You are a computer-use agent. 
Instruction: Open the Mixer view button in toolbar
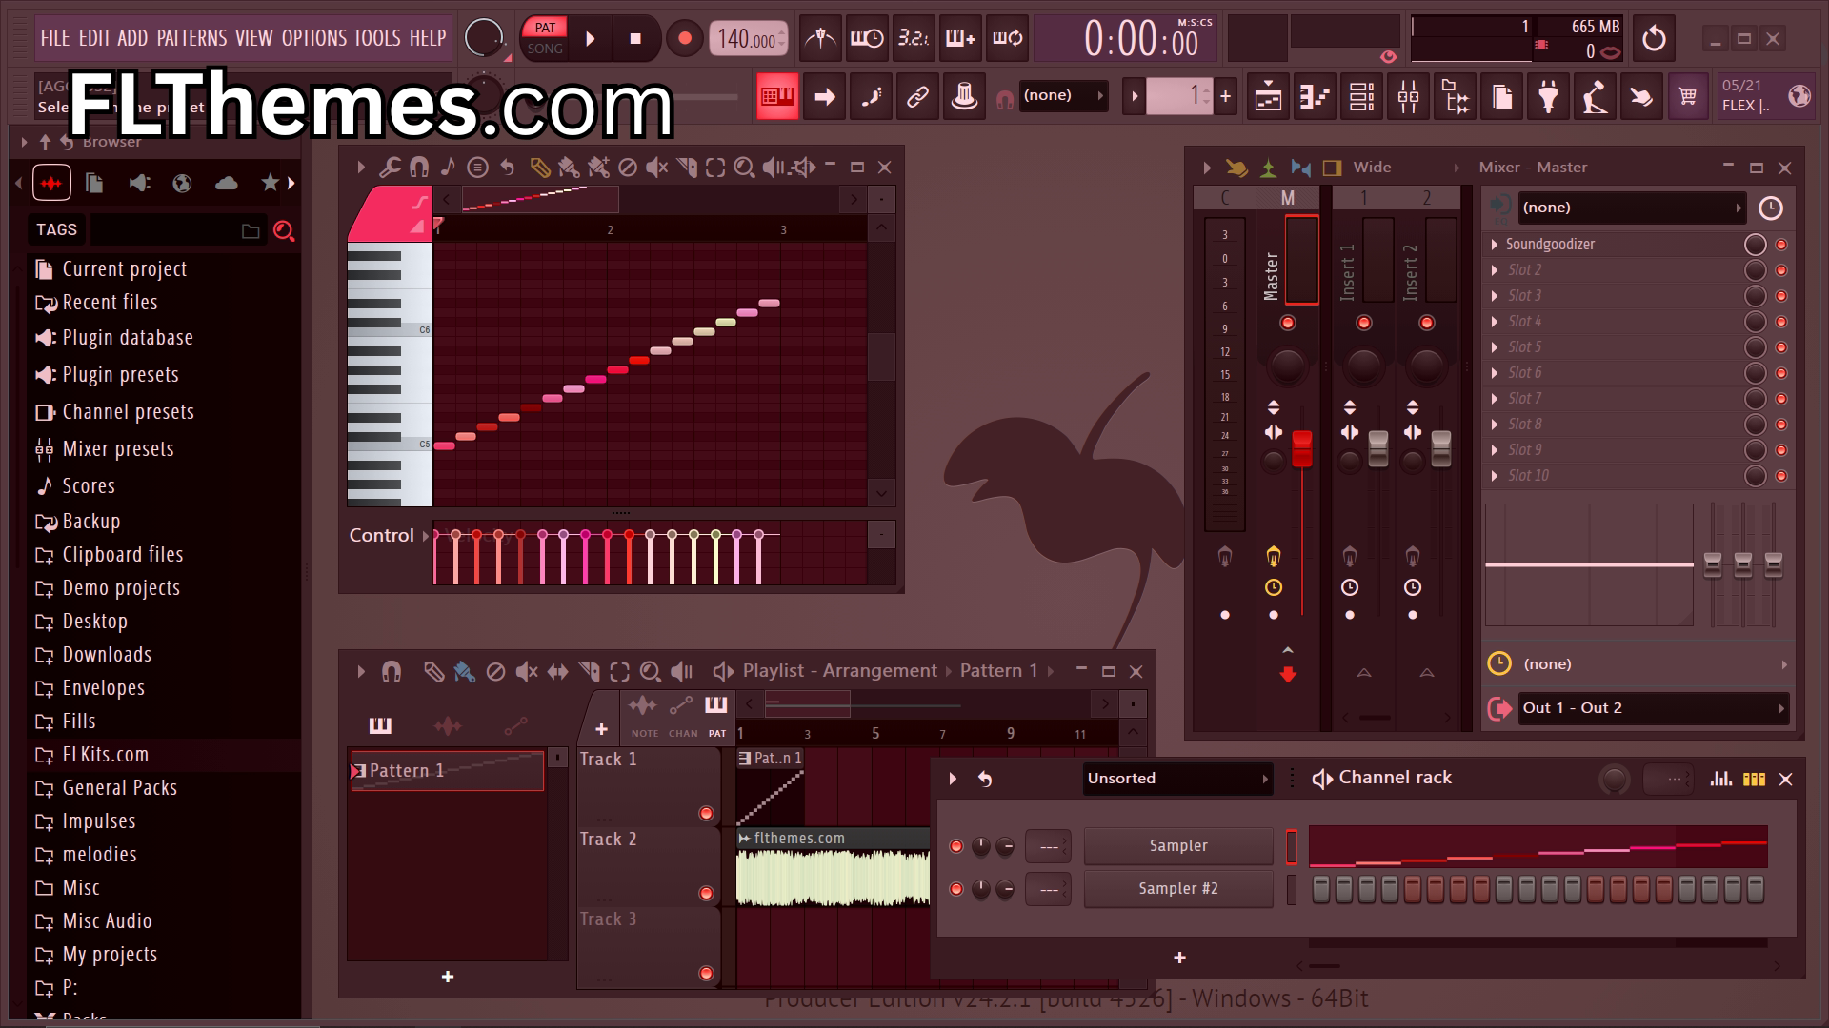pyautogui.click(x=1408, y=96)
